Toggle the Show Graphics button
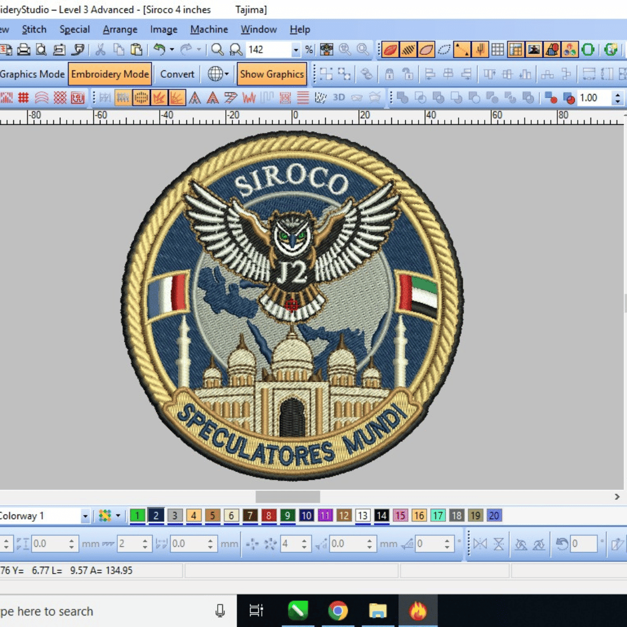 tap(272, 74)
